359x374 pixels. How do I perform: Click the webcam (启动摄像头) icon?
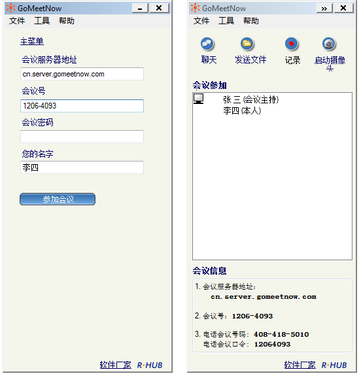(x=329, y=44)
